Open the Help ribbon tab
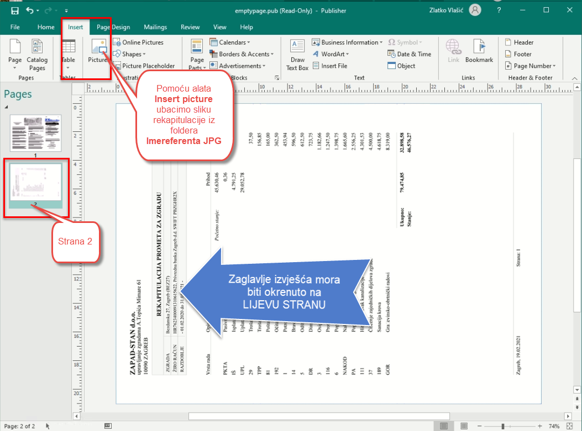 246,27
